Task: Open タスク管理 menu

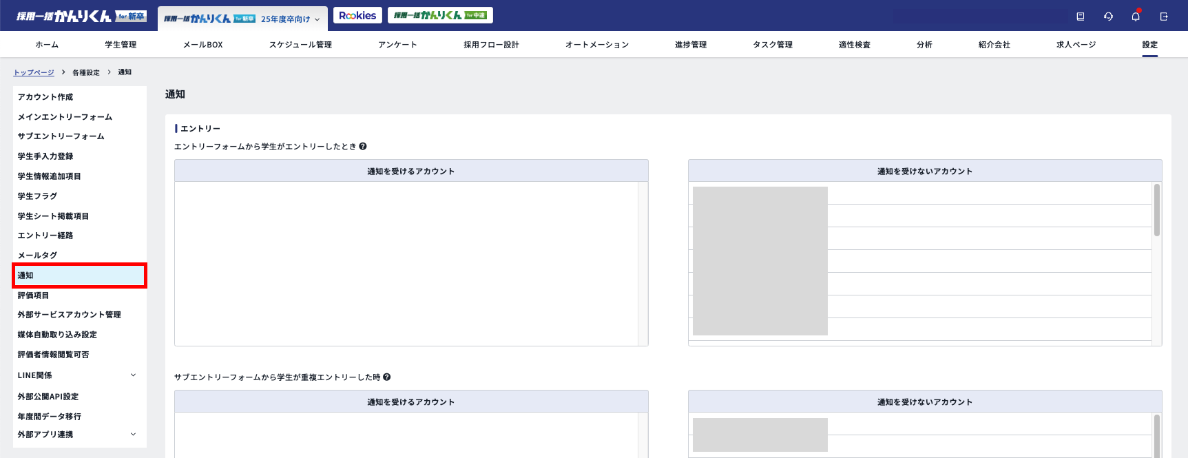Action: click(x=773, y=45)
